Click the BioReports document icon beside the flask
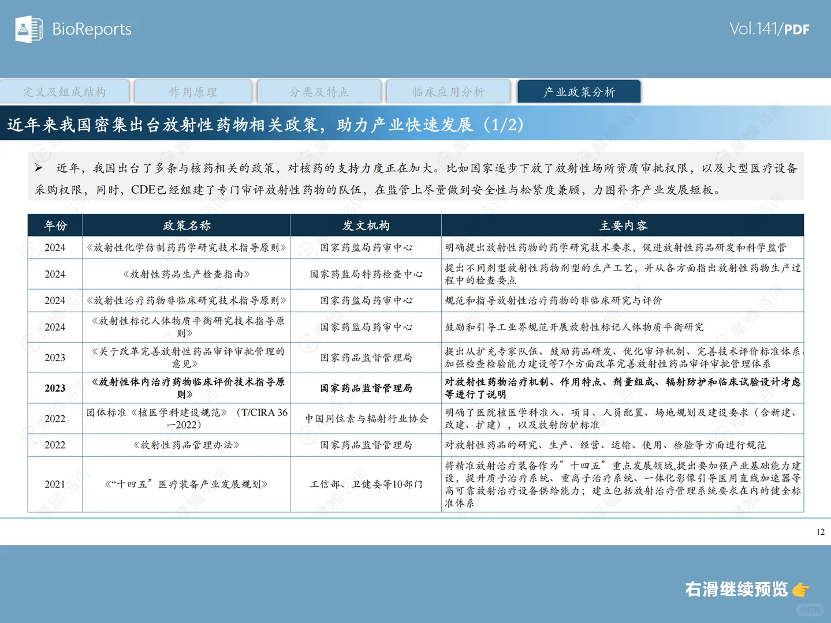The height and width of the screenshot is (623, 831). (x=38, y=29)
